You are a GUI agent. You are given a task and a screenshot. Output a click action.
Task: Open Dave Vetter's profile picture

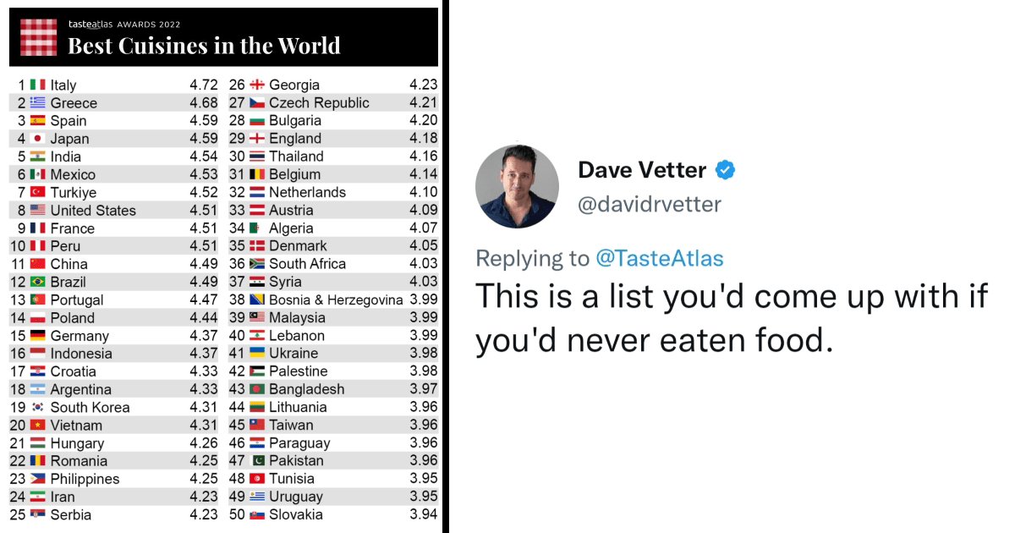(517, 186)
